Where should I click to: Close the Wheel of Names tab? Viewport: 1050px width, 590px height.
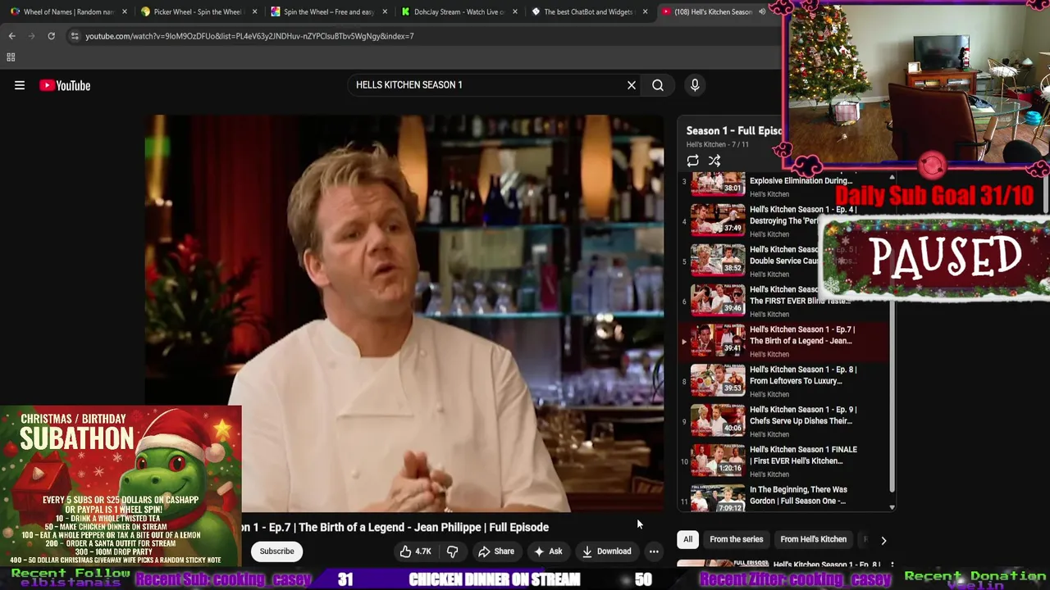(x=125, y=12)
